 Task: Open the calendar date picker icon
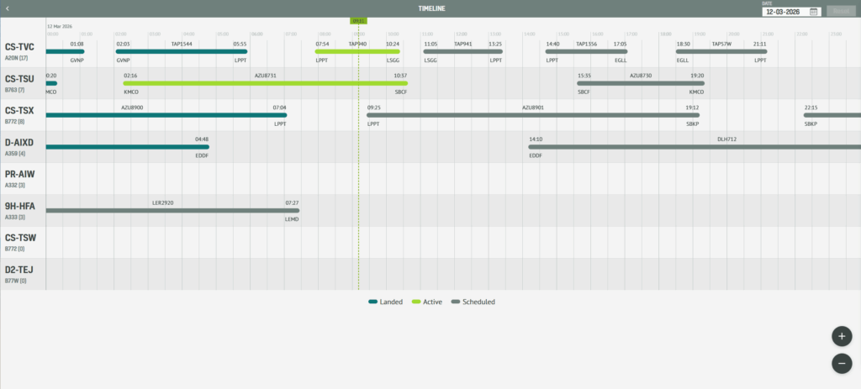814,12
